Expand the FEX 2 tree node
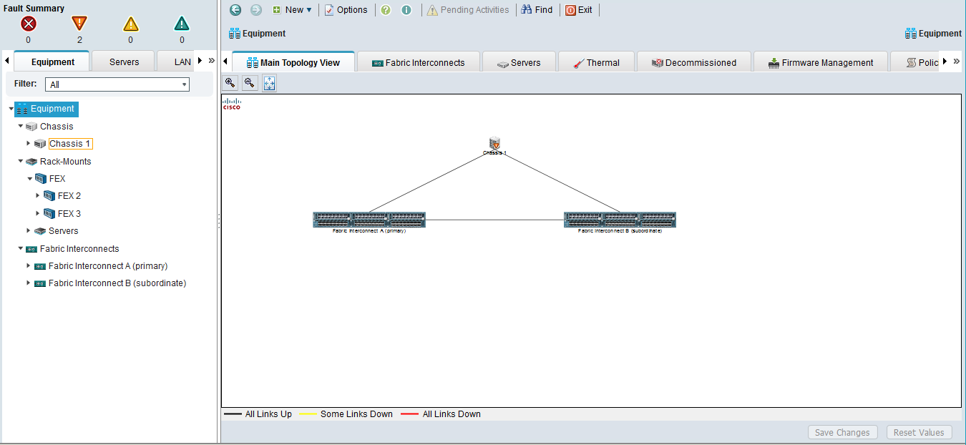 (38, 195)
